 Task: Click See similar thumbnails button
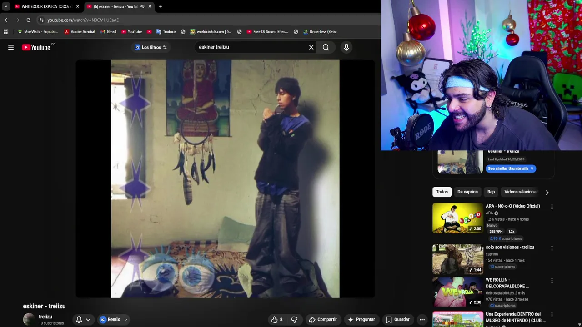511,168
